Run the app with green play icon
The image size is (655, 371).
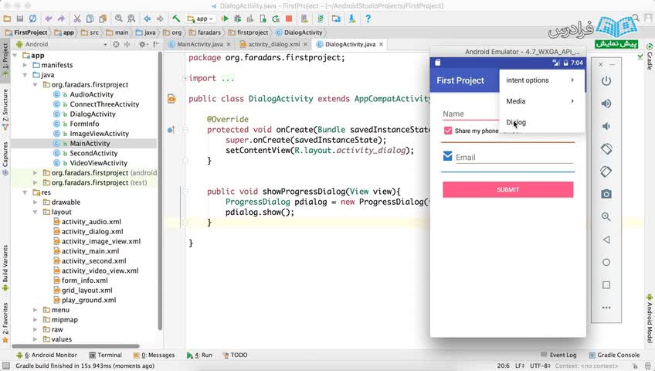pyautogui.click(x=226, y=19)
